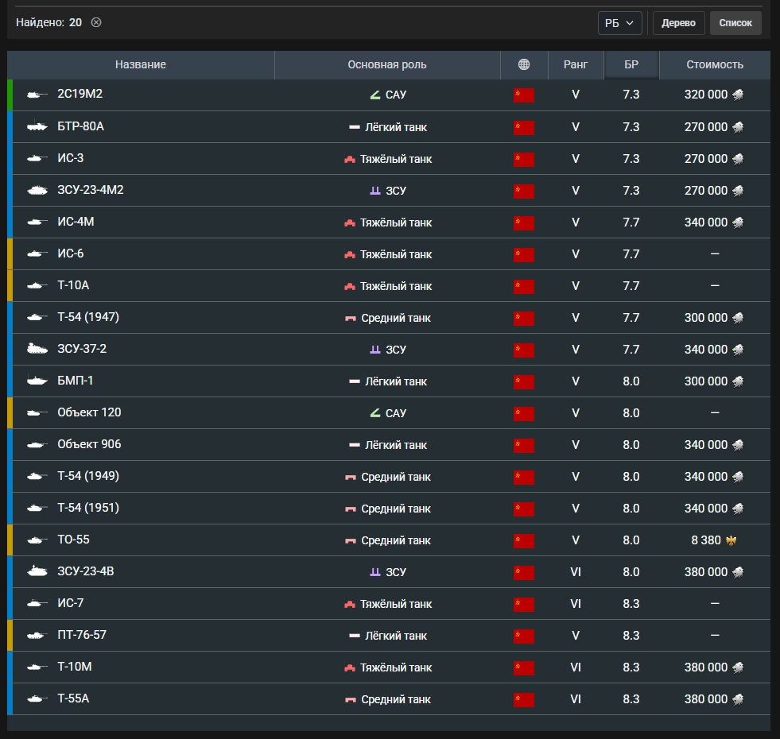
Task: Click САУ role icon for Объект 120
Action: pyautogui.click(x=375, y=413)
